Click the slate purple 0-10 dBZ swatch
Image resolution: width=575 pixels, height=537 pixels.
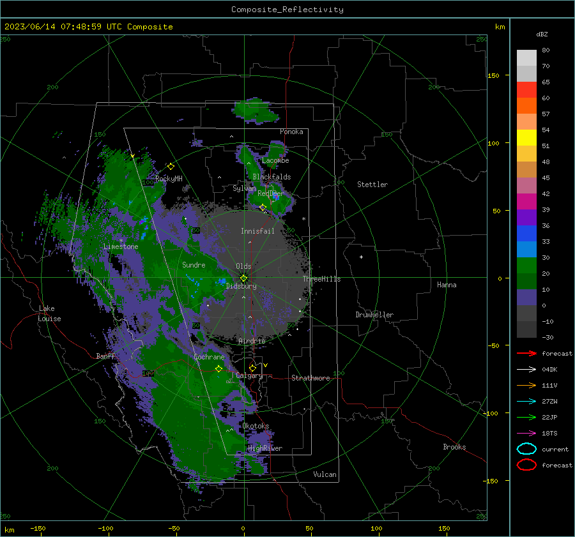526,298
